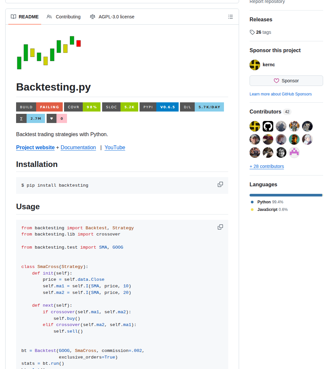This screenshot has width=331, height=369.
Task: Open the README outline icon
Action: pyautogui.click(x=231, y=17)
